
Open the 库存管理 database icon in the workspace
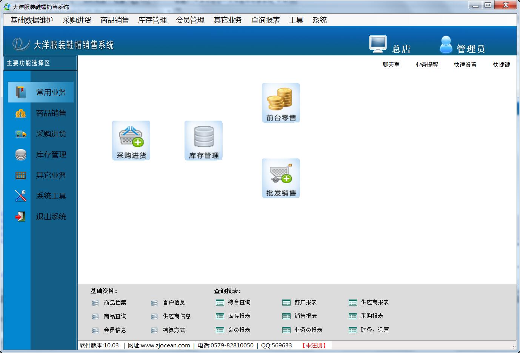click(x=203, y=140)
